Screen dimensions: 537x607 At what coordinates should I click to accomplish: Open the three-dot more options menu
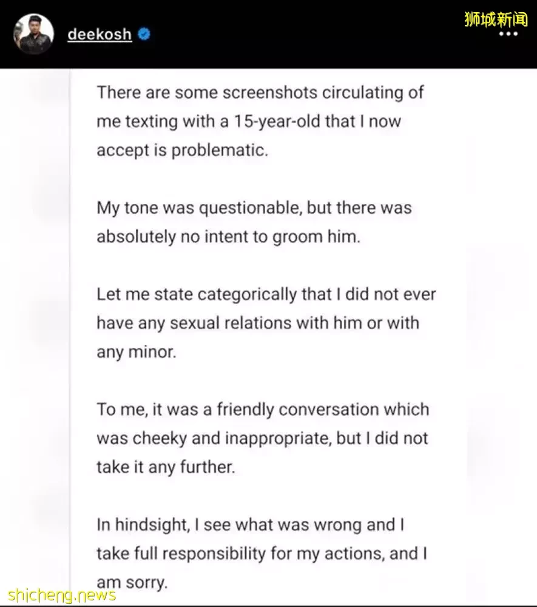click(508, 33)
